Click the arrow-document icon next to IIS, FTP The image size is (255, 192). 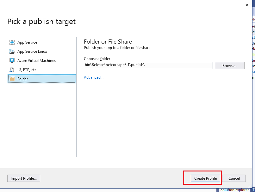tap(12, 69)
